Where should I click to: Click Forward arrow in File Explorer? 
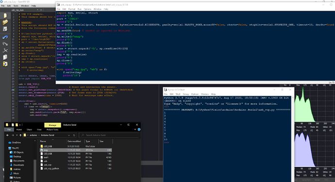point(13,135)
